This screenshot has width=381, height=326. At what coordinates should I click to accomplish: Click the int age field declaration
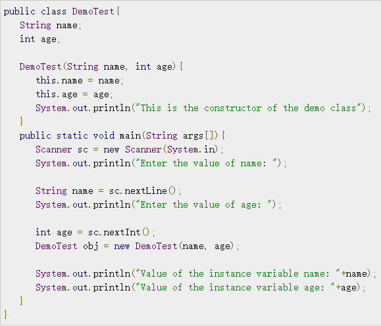[x=40, y=39]
